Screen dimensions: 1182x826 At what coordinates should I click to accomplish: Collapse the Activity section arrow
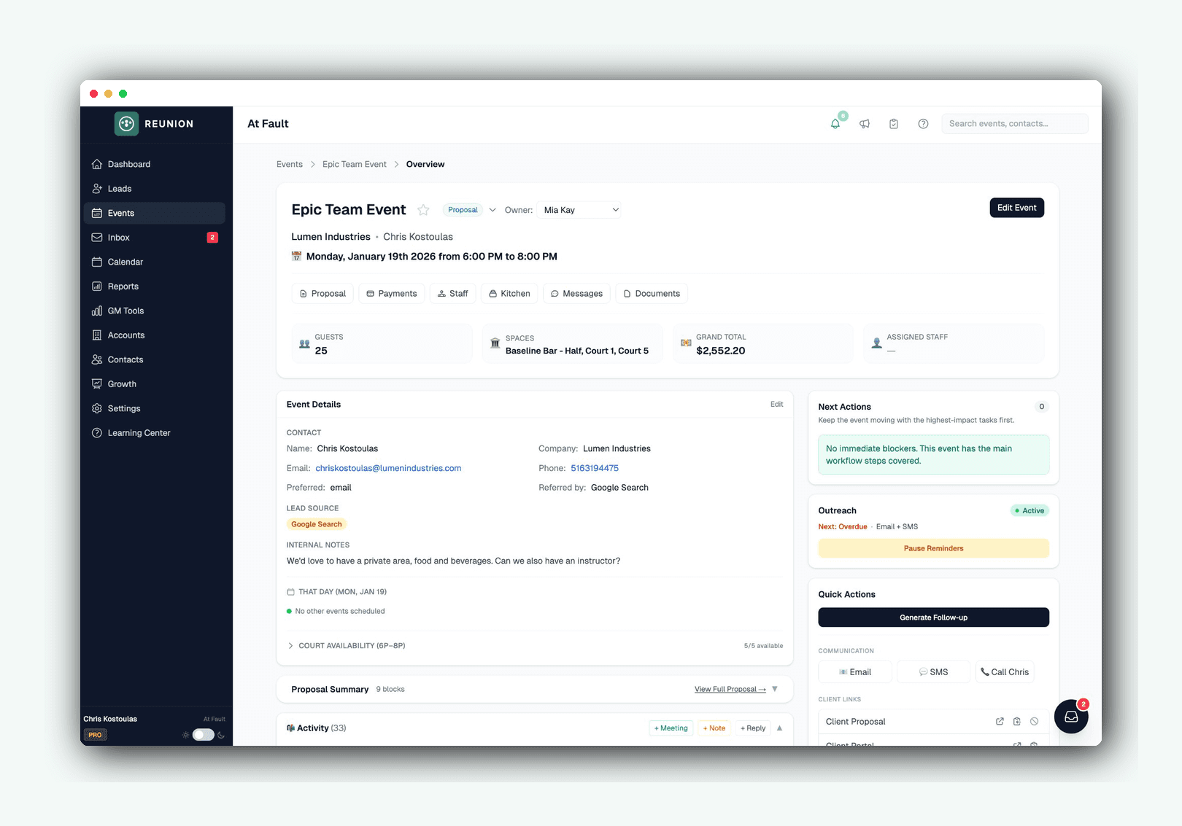tap(779, 728)
